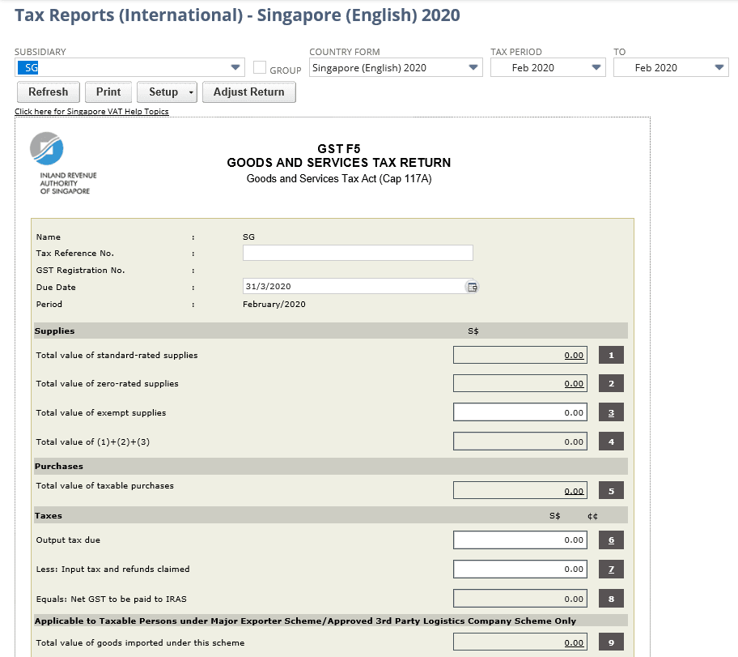Click the box 6 drilldown for output tax due
This screenshot has height=657, width=738.
click(x=611, y=540)
